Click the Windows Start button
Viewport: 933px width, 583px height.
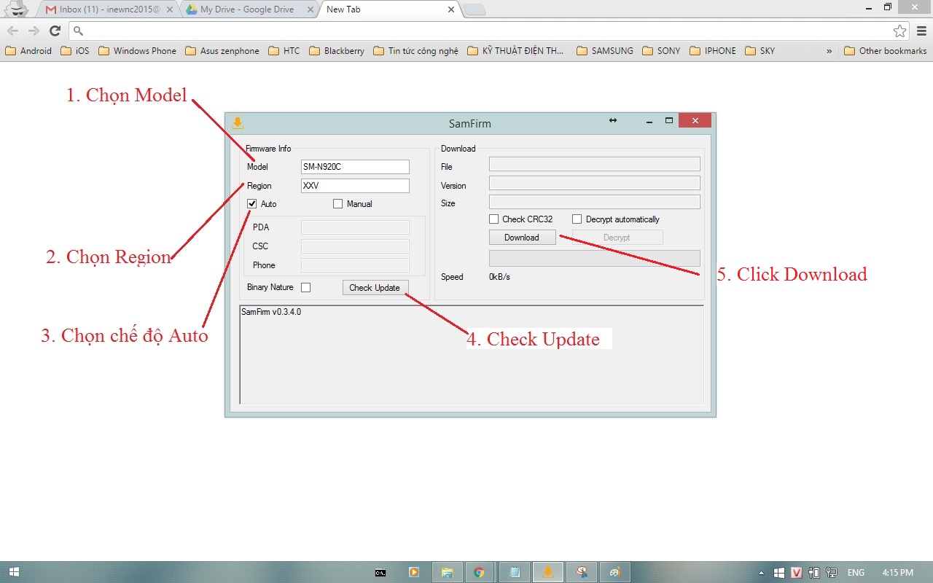pyautogui.click(x=13, y=572)
